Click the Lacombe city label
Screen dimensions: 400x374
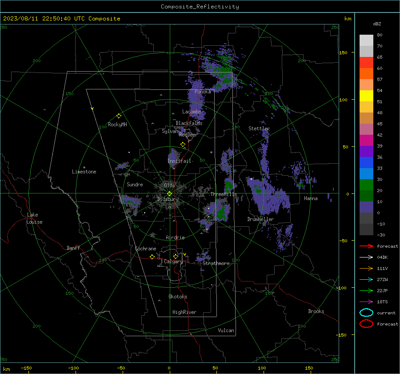[x=192, y=112]
